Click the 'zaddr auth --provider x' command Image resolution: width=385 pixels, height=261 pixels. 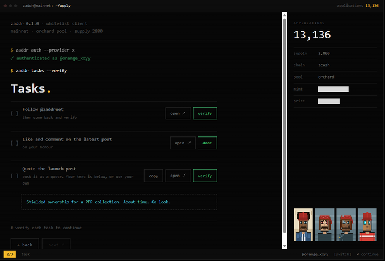(x=43, y=50)
